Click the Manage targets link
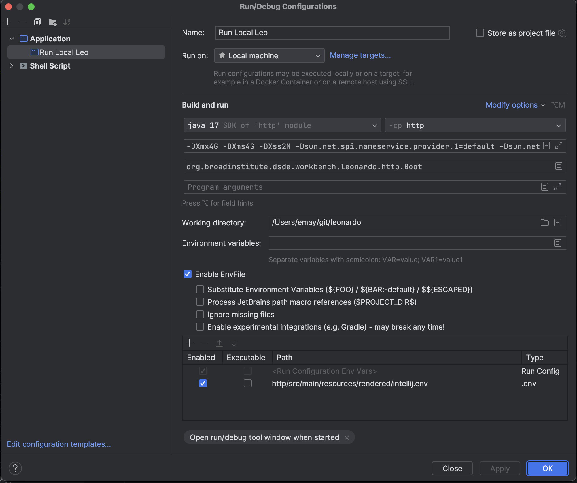This screenshot has width=577, height=483. tap(360, 55)
